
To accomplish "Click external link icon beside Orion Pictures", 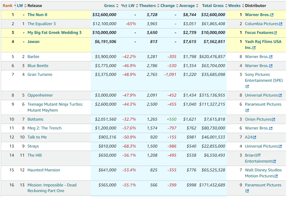I will pyautogui.click(x=274, y=119).
